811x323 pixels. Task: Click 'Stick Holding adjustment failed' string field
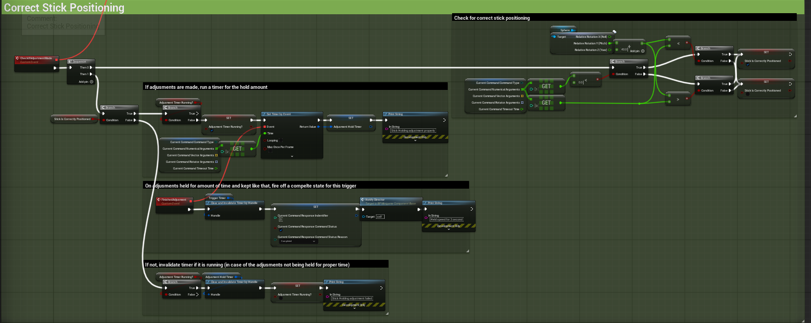[x=352, y=298]
